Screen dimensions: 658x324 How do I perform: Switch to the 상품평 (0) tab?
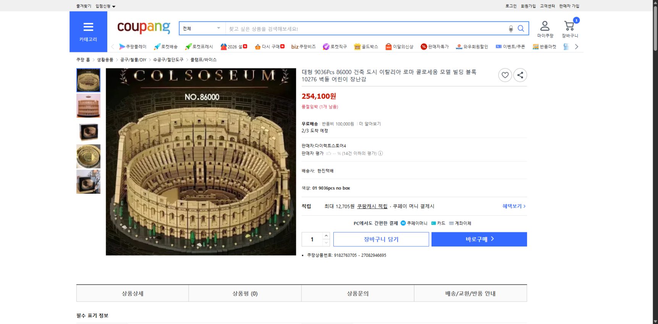[245, 293]
